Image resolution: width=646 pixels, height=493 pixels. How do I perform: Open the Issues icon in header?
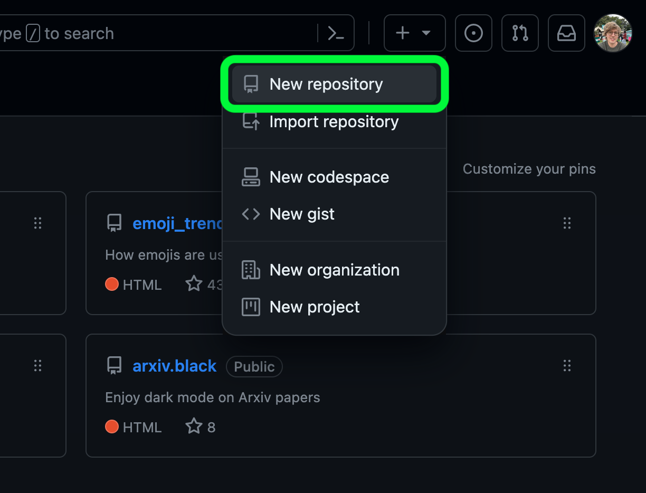[x=473, y=33]
